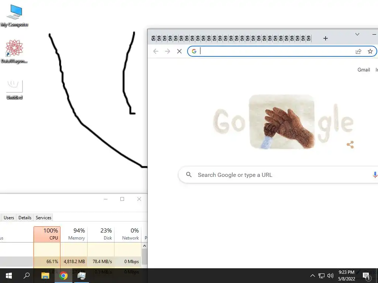
Task: Open My Computer desktop icon
Action: pos(14,15)
